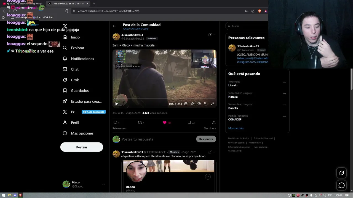Viewport: 353px width, 198px height.
Task: Switch to the NCS Dubstep Mix tab
Action: [x=23, y=4]
